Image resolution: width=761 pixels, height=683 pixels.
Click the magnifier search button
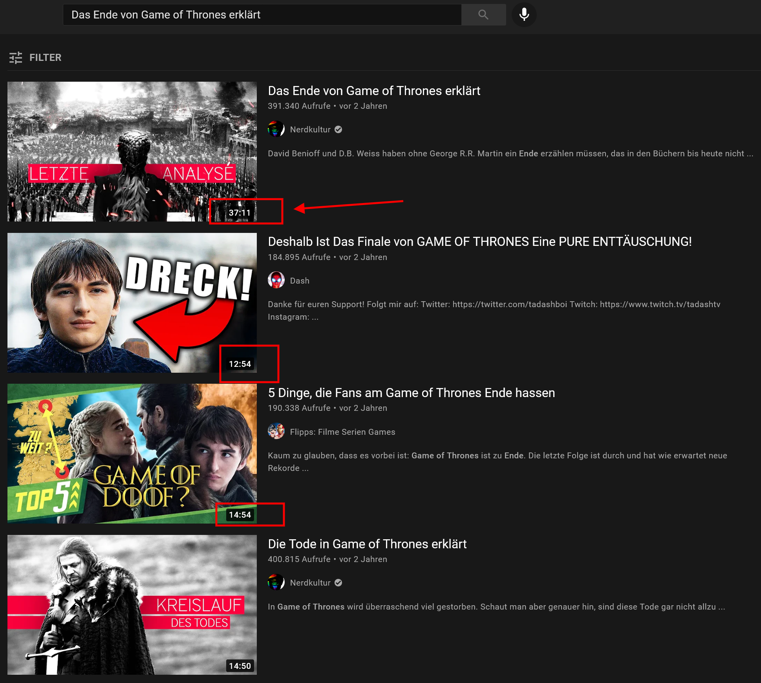tap(483, 15)
